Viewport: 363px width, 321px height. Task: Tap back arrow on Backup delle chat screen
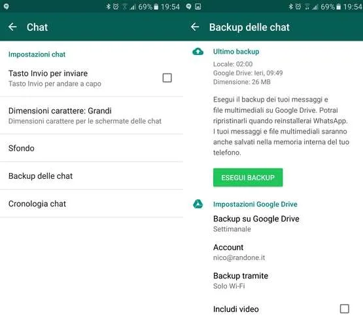pos(195,27)
